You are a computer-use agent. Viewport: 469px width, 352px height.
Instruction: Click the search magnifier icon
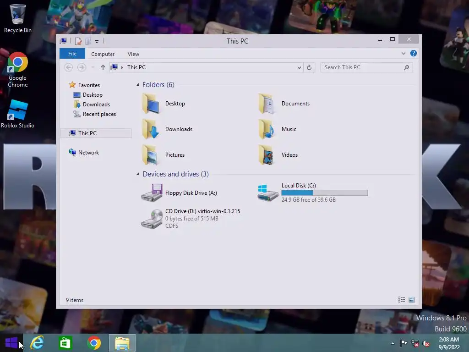tap(406, 67)
